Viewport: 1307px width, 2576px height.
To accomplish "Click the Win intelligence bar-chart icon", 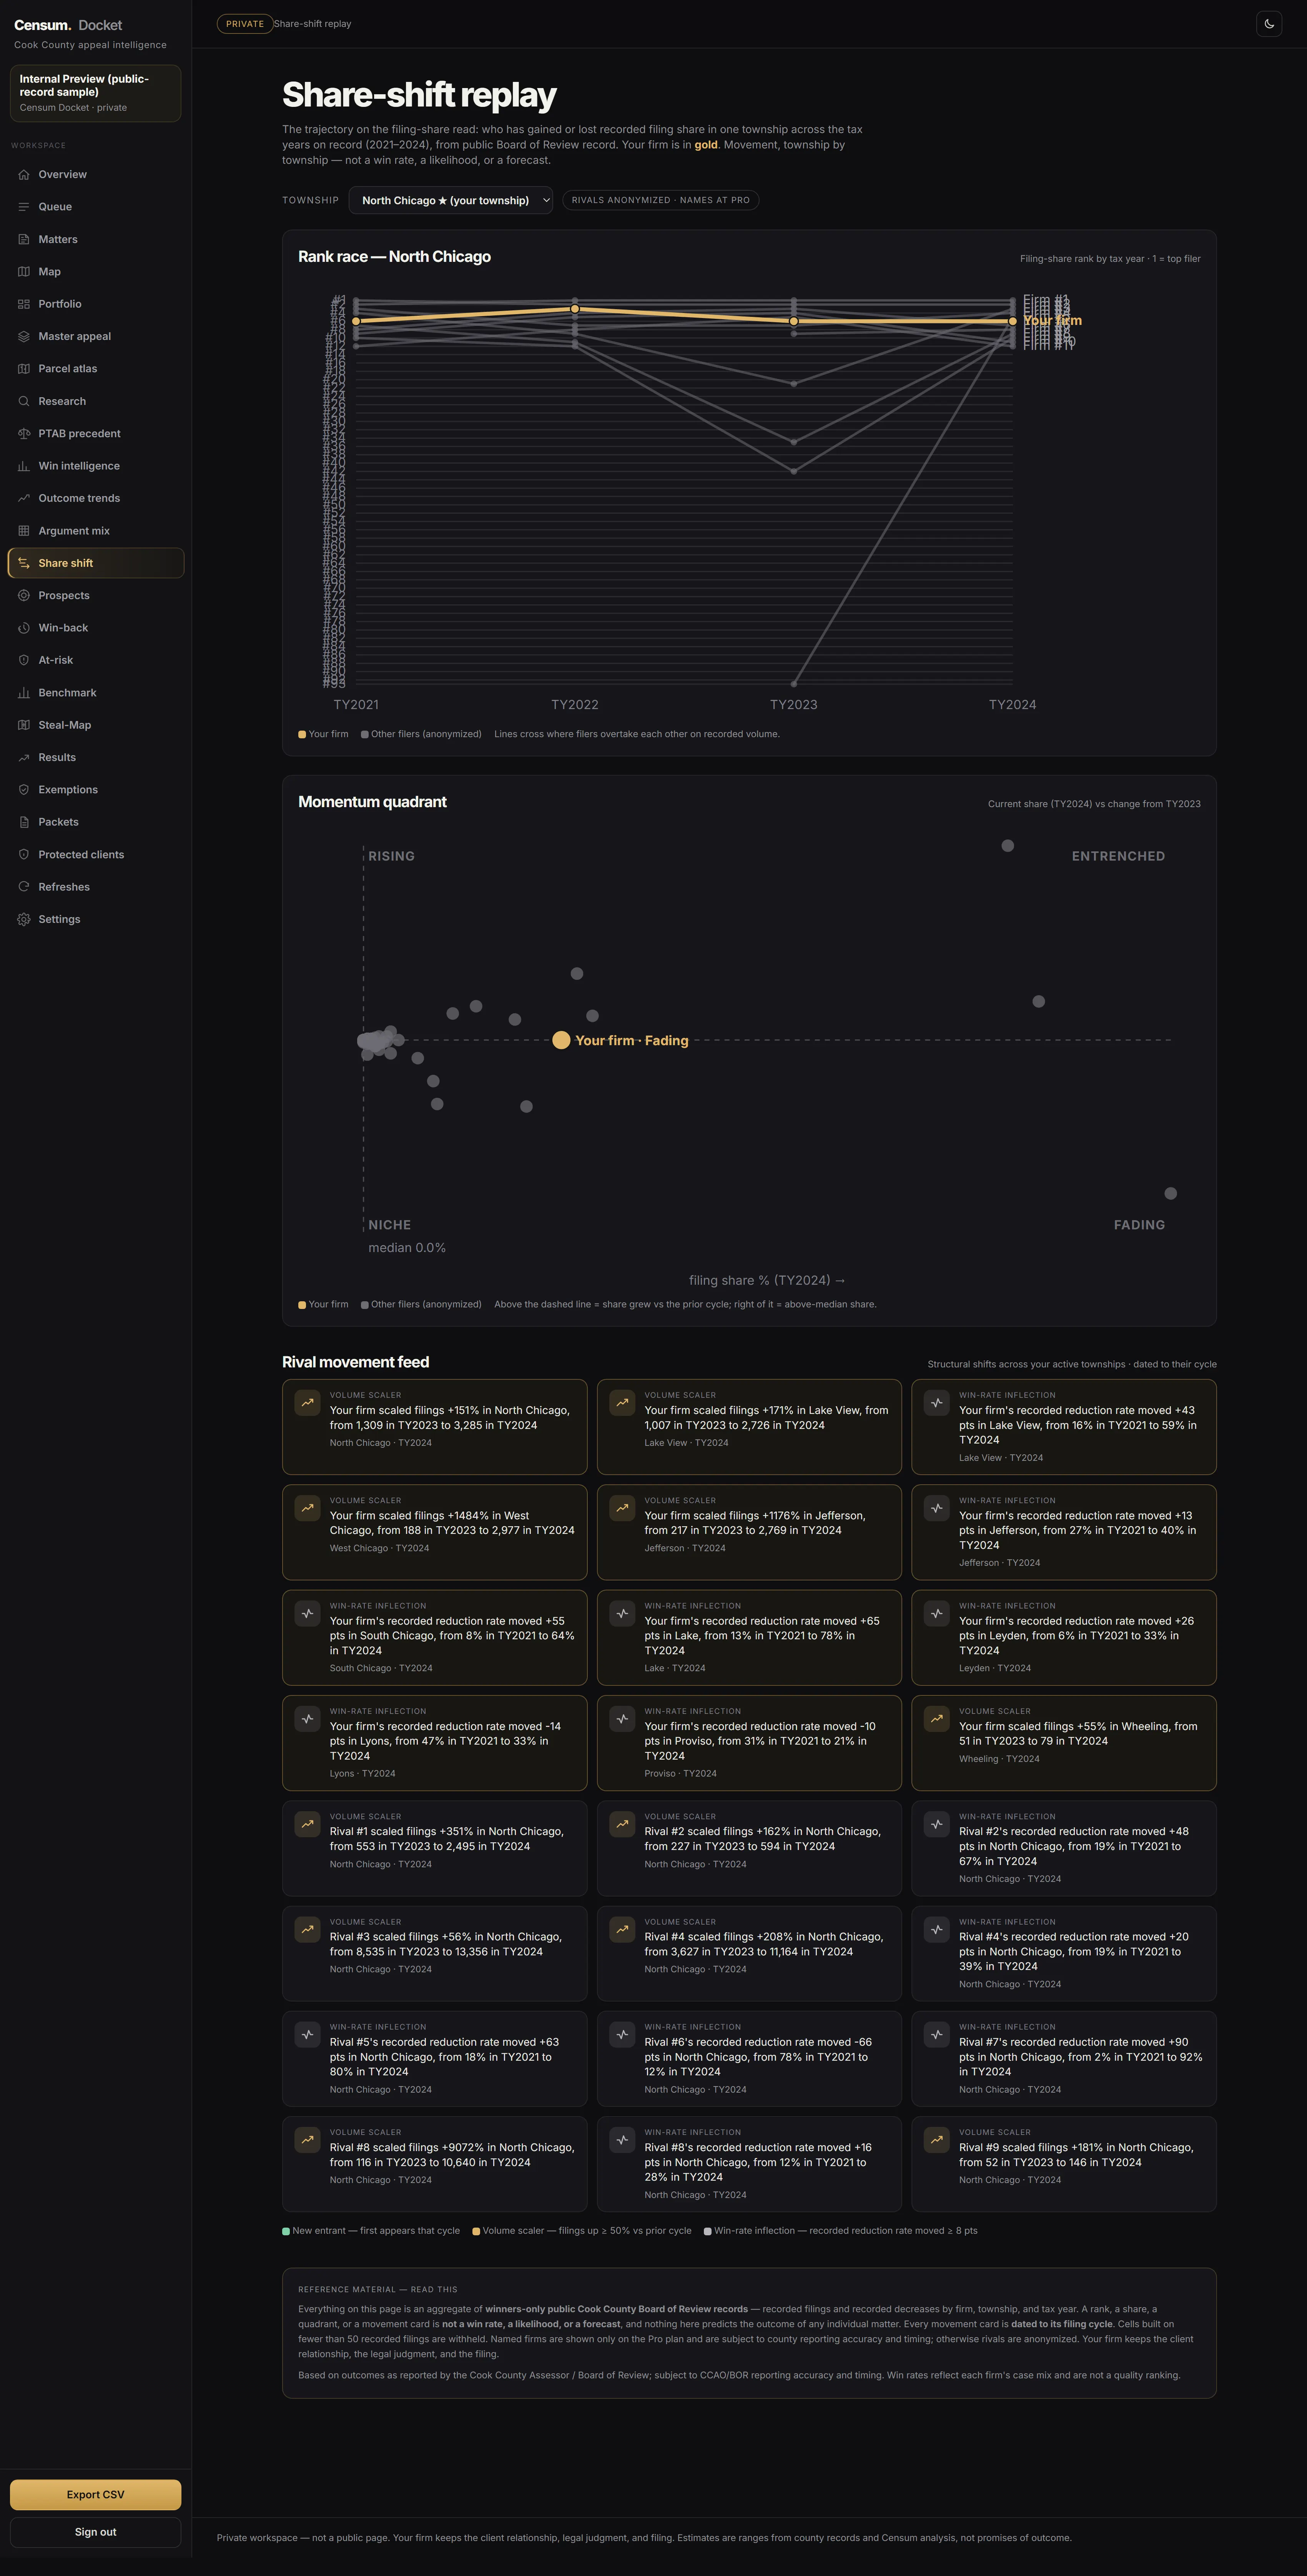I will (24, 466).
